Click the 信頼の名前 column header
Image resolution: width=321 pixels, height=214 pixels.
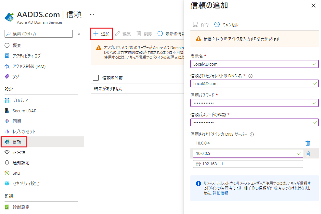(112, 78)
